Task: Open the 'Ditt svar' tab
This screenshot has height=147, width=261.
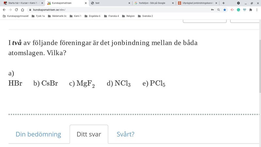Action: (x=89, y=134)
